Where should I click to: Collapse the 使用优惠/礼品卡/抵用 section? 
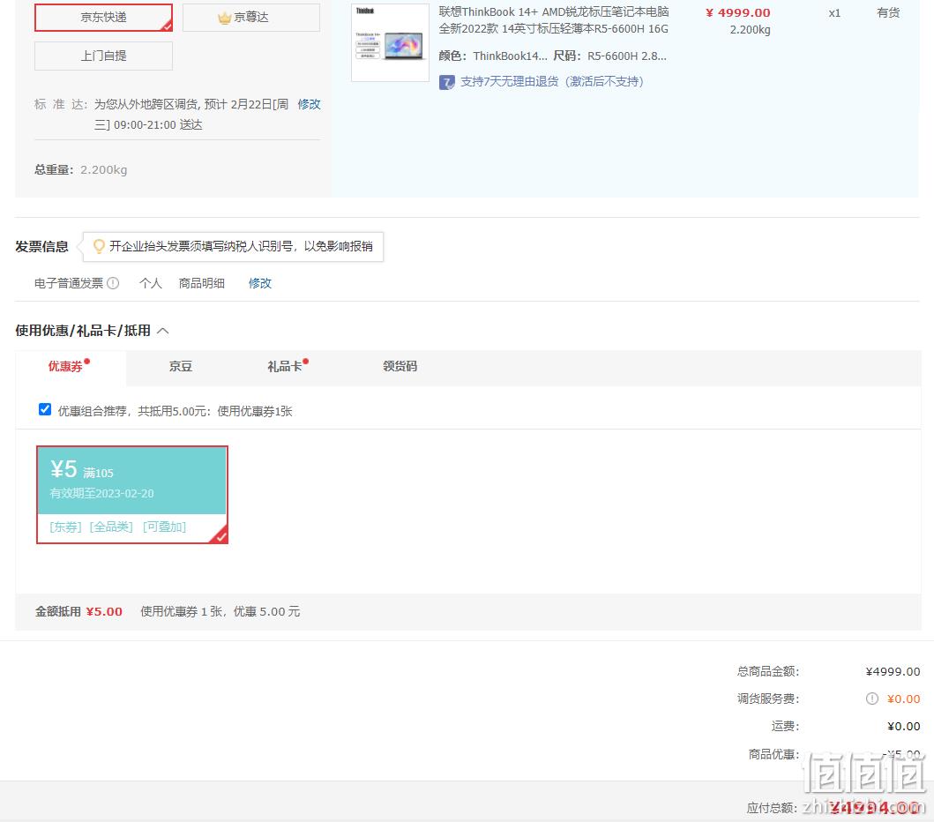162,331
